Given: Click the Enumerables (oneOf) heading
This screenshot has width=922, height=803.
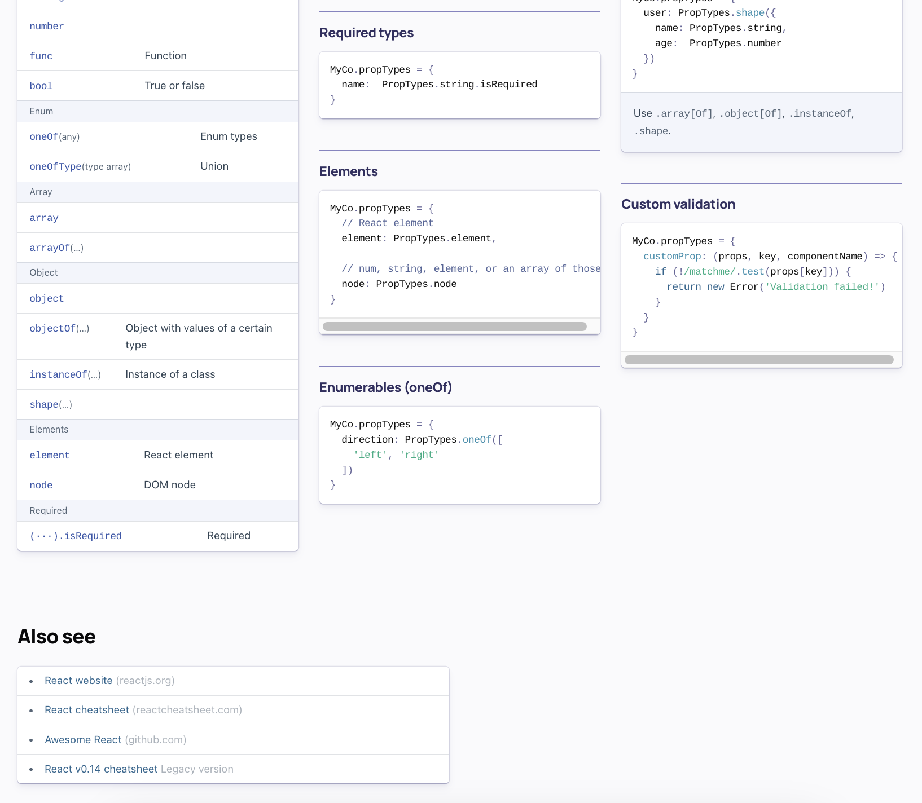Looking at the screenshot, I should click(386, 387).
